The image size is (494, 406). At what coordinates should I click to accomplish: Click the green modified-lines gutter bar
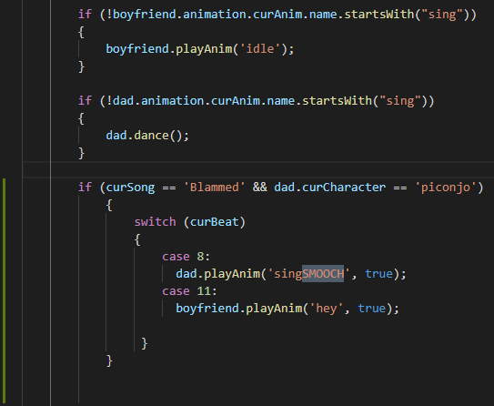(x=5, y=291)
